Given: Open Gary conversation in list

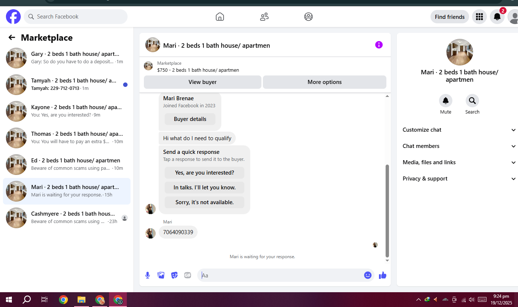Looking at the screenshot, I should pos(67,58).
